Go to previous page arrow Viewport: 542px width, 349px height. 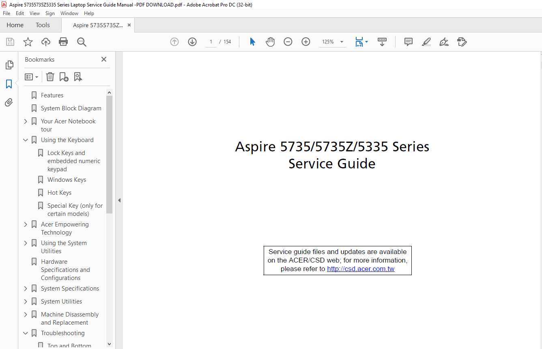[x=174, y=42]
